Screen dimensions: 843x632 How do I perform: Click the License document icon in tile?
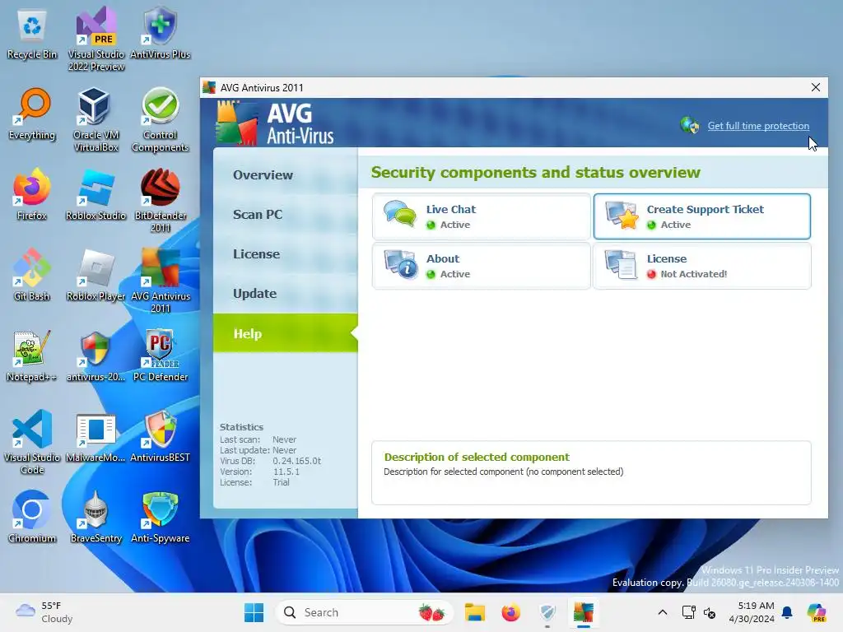point(621,264)
